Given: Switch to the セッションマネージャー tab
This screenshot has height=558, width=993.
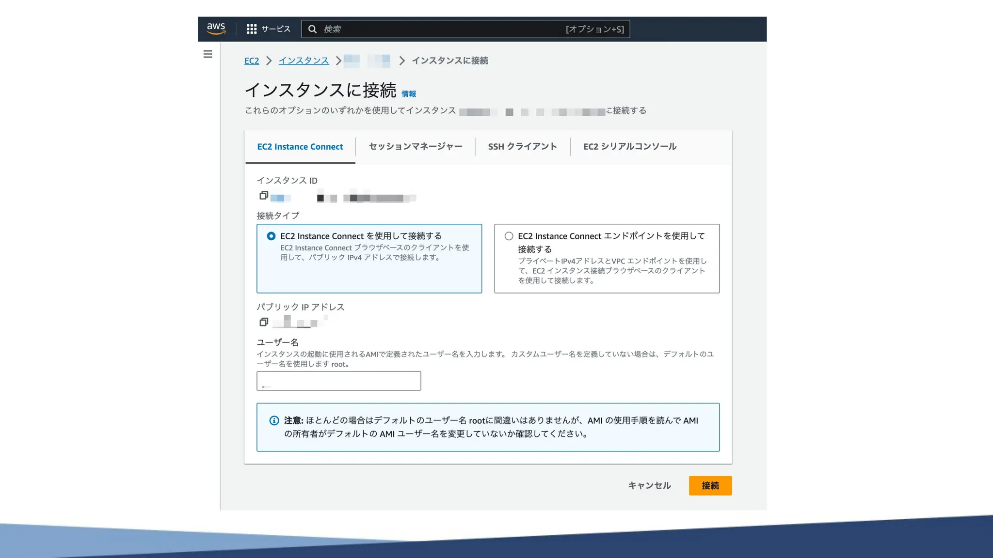Looking at the screenshot, I should click(x=415, y=146).
